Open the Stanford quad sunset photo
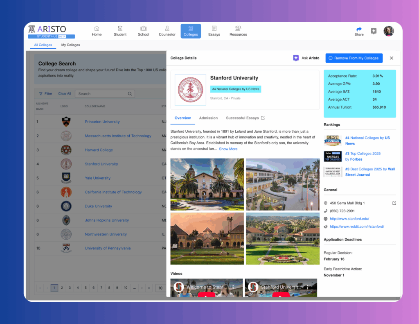419x324 pixels. (x=207, y=239)
